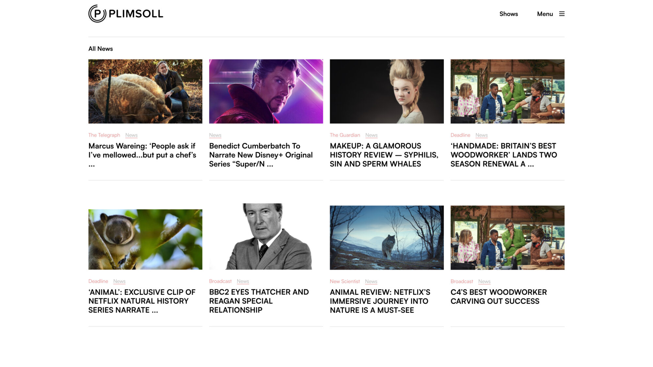Screen dimensions: 653x367
Task: Click the PLIMSOLL wordmark text
Action: point(136,14)
